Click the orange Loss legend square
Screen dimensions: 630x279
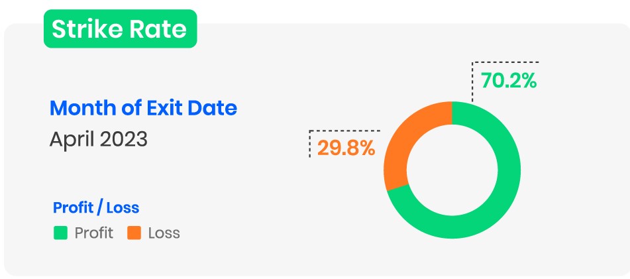(134, 233)
